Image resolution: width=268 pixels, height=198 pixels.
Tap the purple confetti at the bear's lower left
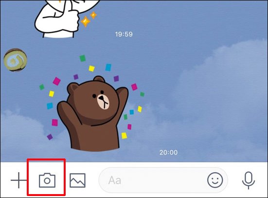pos(50,137)
